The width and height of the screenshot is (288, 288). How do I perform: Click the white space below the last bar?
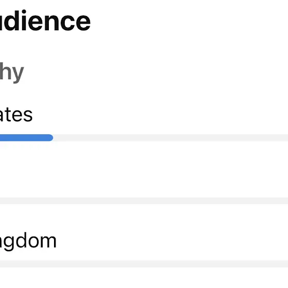pyautogui.click(x=144, y=278)
